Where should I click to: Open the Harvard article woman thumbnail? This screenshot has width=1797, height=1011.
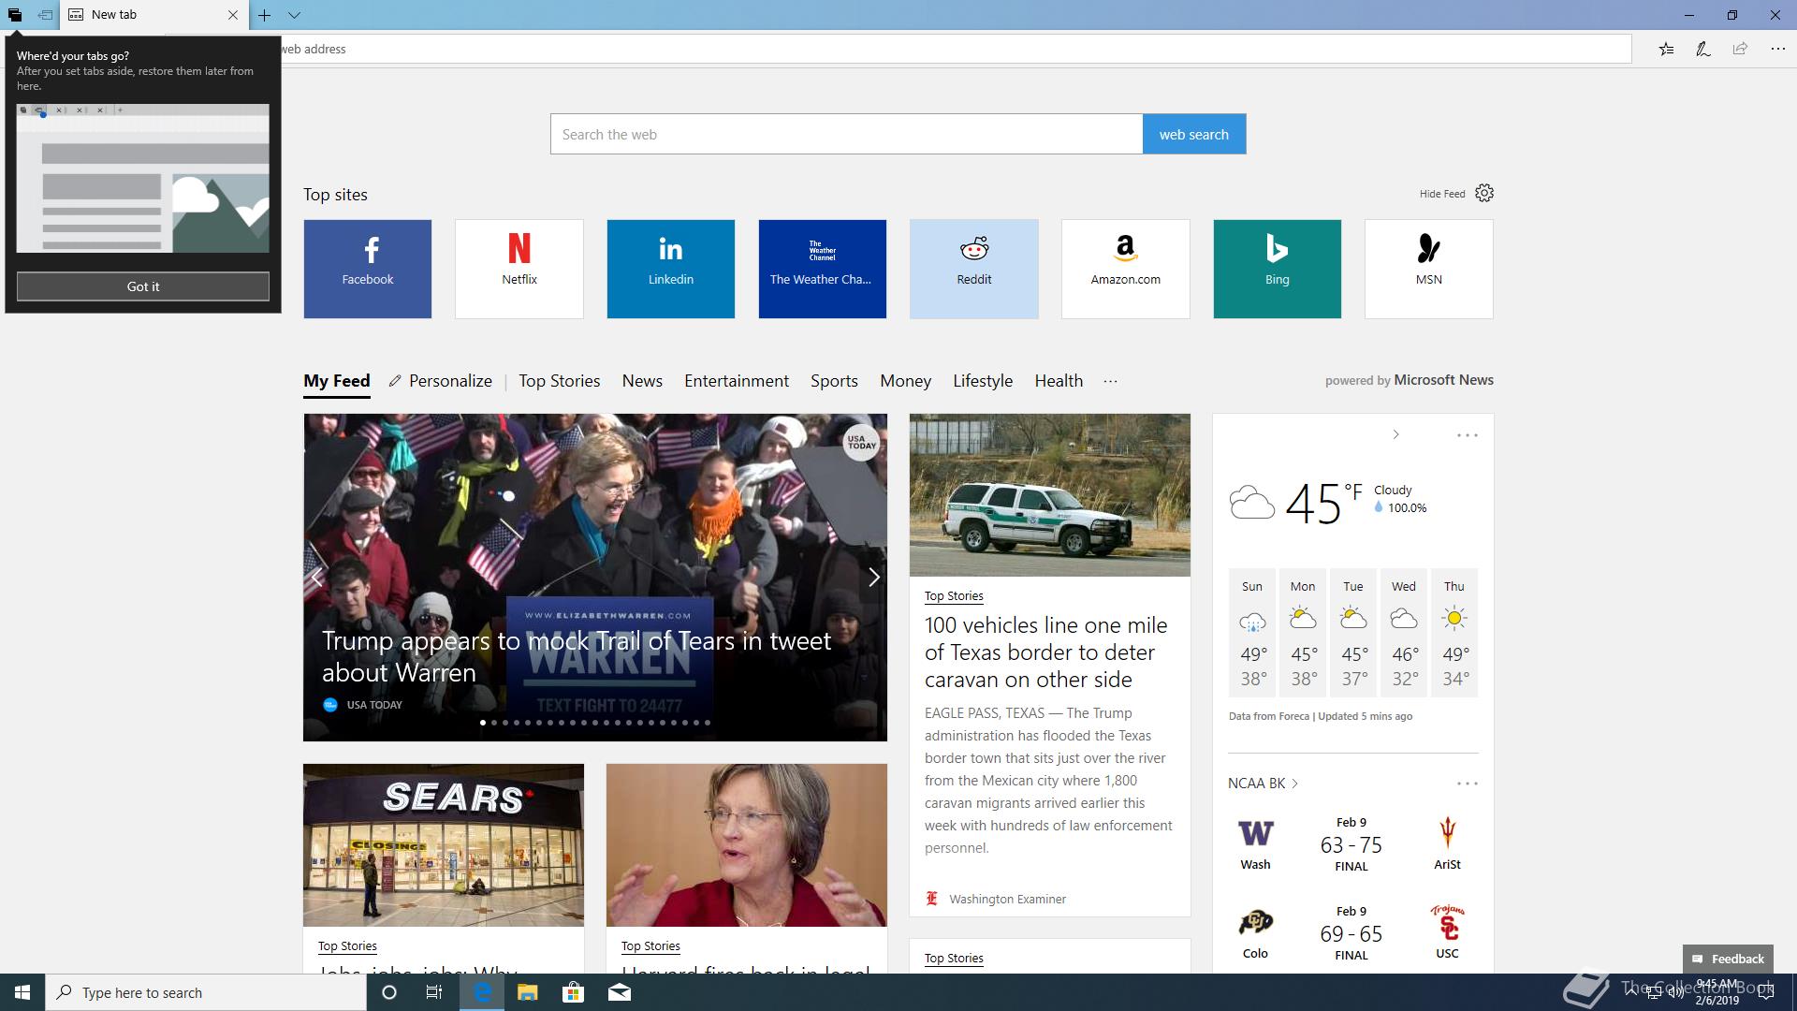pyautogui.click(x=747, y=845)
